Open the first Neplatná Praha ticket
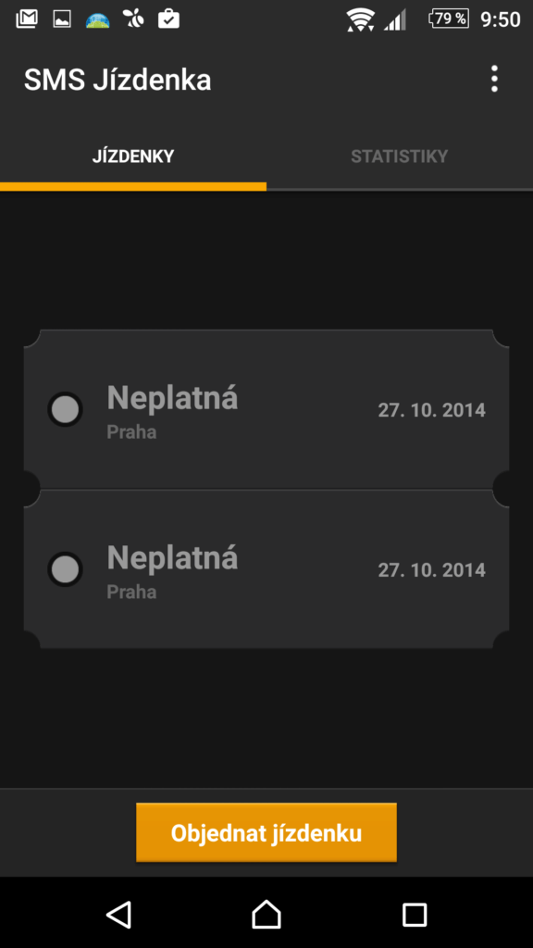 click(x=266, y=409)
